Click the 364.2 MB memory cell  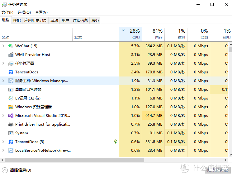click(x=153, y=46)
